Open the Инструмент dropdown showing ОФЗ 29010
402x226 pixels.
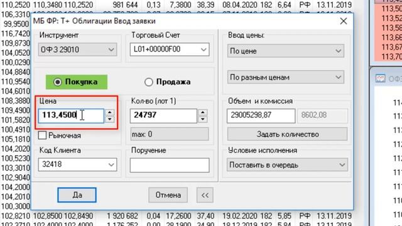(x=77, y=50)
